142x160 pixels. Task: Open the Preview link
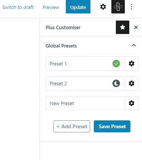click(x=51, y=7)
